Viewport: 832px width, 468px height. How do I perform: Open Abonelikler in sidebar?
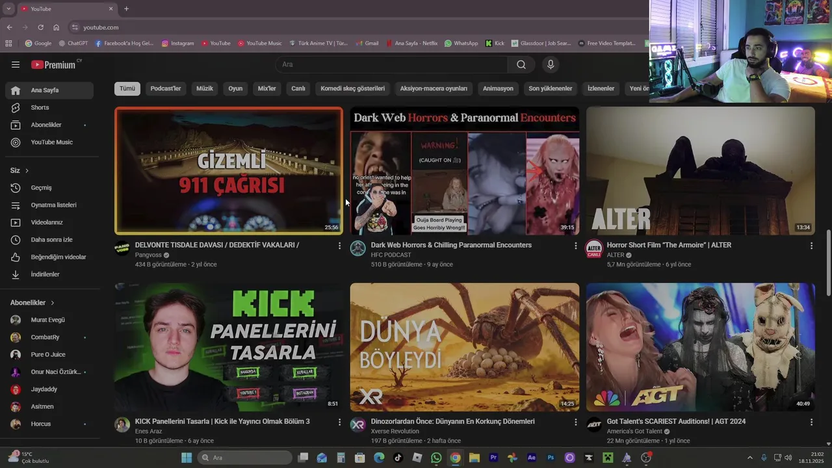[49, 125]
